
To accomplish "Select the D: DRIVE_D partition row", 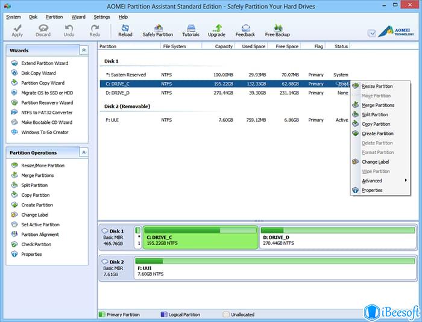I will (x=225, y=93).
